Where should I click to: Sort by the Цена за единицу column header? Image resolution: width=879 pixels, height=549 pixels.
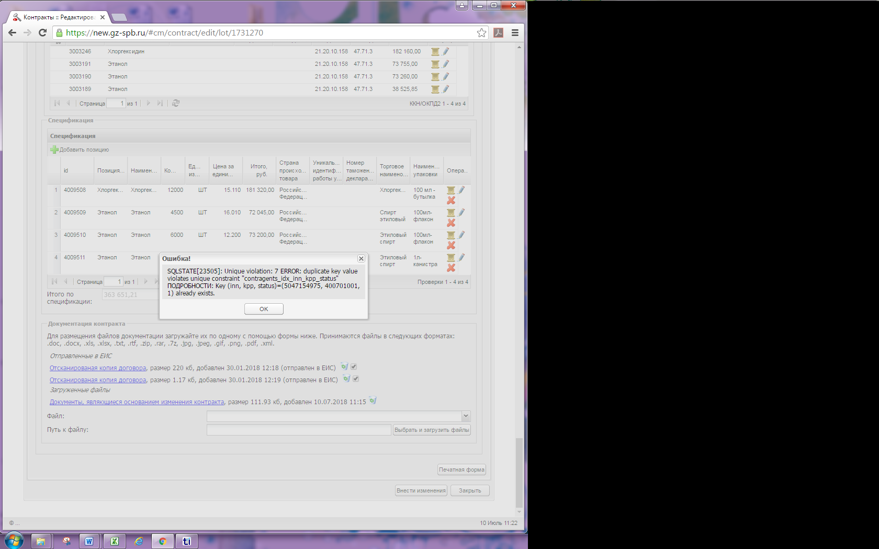(225, 170)
